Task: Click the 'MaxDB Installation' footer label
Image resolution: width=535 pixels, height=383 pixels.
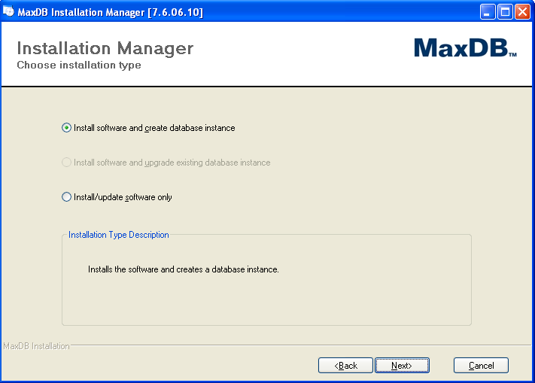Action: click(x=37, y=346)
